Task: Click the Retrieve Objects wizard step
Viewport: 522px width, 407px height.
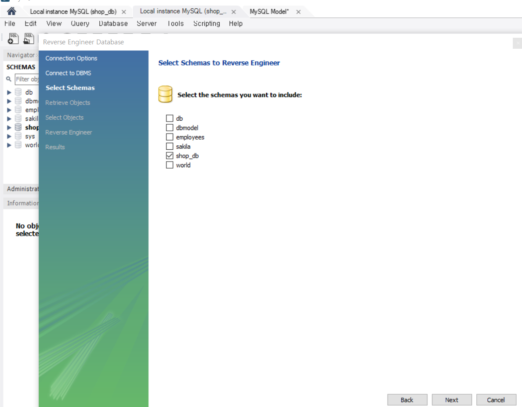Action: pyautogui.click(x=68, y=103)
